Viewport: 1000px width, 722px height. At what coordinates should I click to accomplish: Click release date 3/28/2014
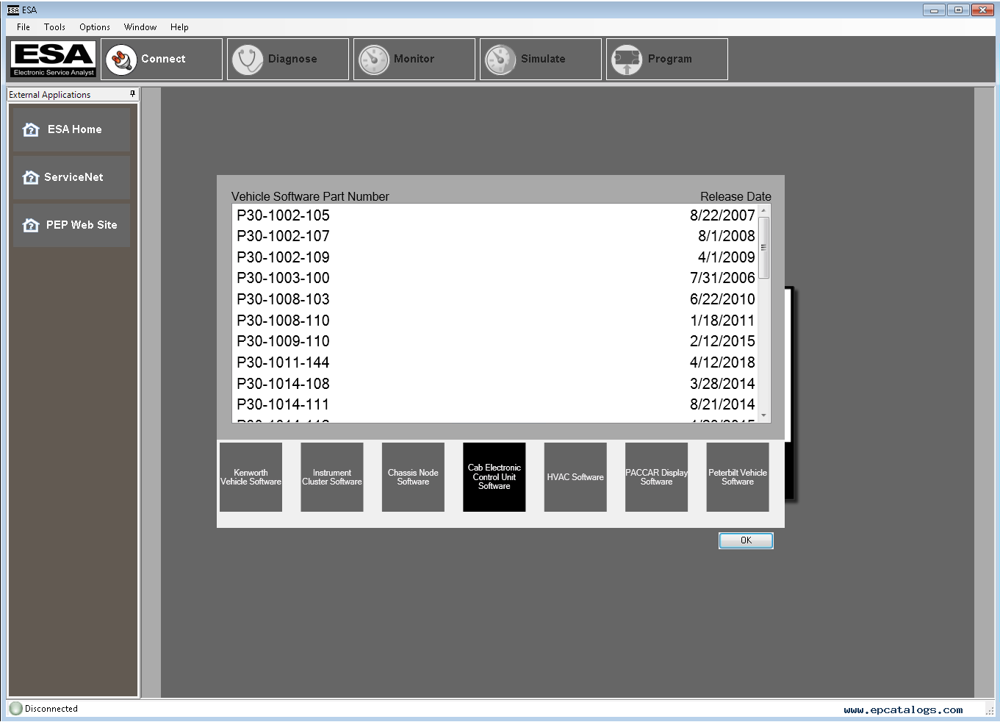[x=722, y=384]
